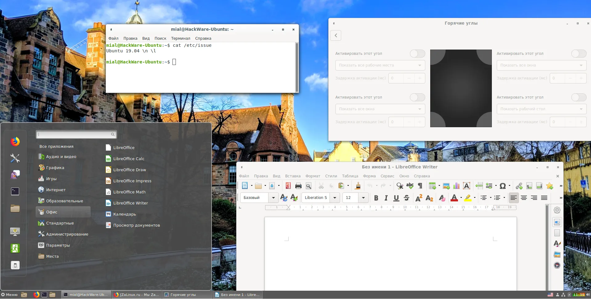Open Writer sidebar Styles panel icon
The image size is (591, 299).
557,244
